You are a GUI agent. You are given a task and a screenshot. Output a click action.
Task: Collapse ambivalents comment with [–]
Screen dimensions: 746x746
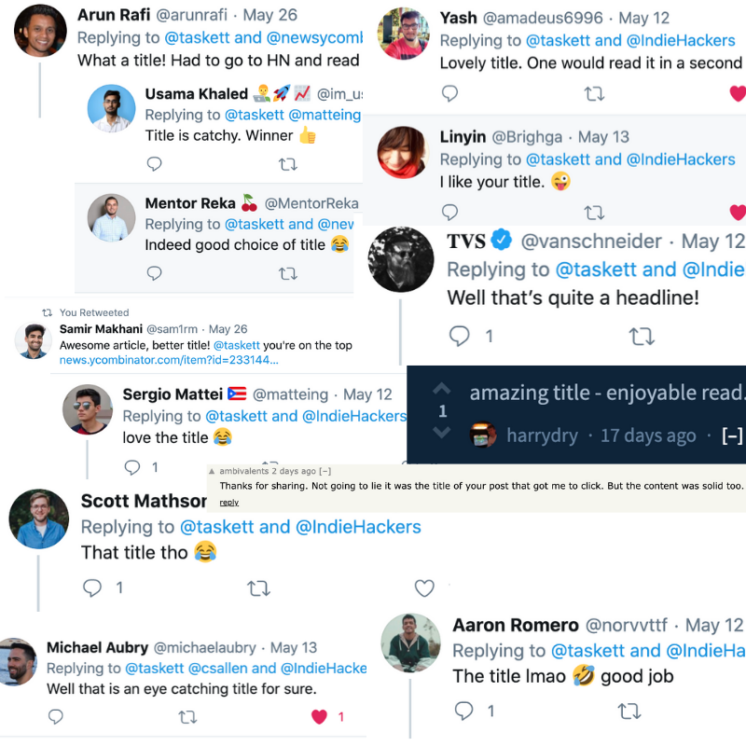(325, 471)
